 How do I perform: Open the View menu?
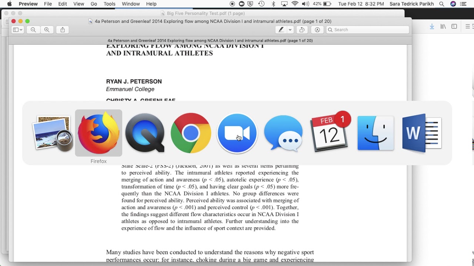pyautogui.click(x=79, y=4)
